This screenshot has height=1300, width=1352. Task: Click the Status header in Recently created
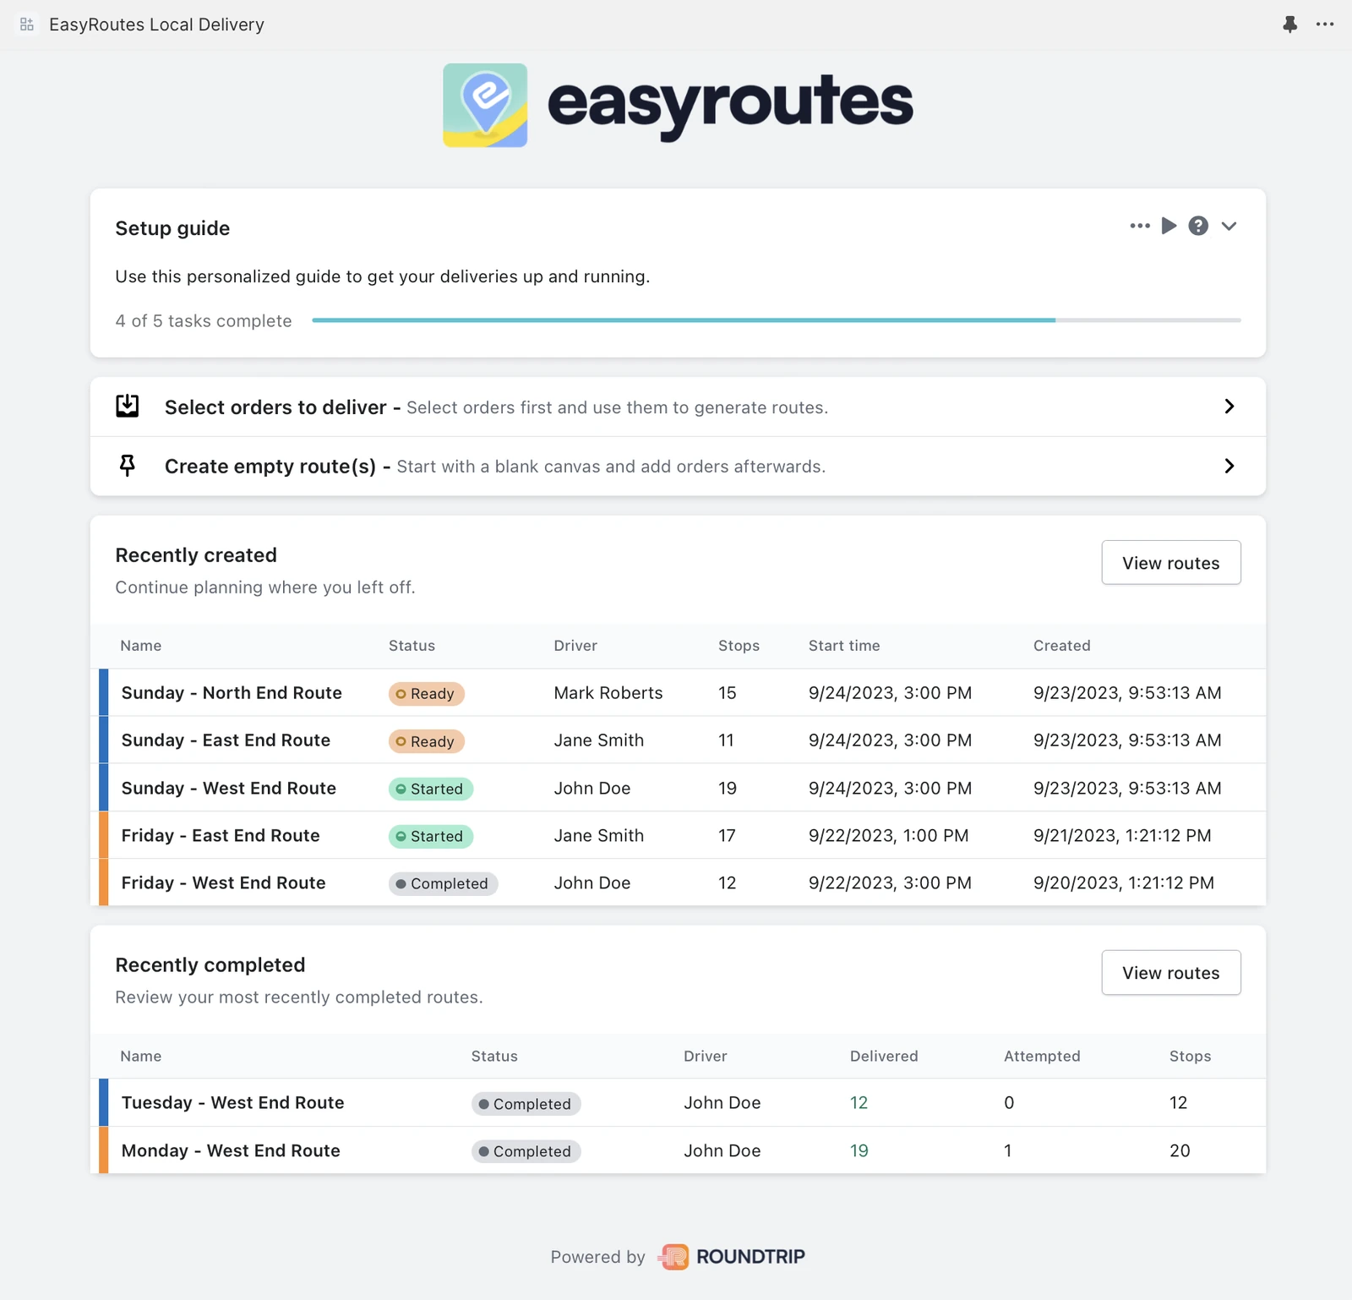point(412,646)
